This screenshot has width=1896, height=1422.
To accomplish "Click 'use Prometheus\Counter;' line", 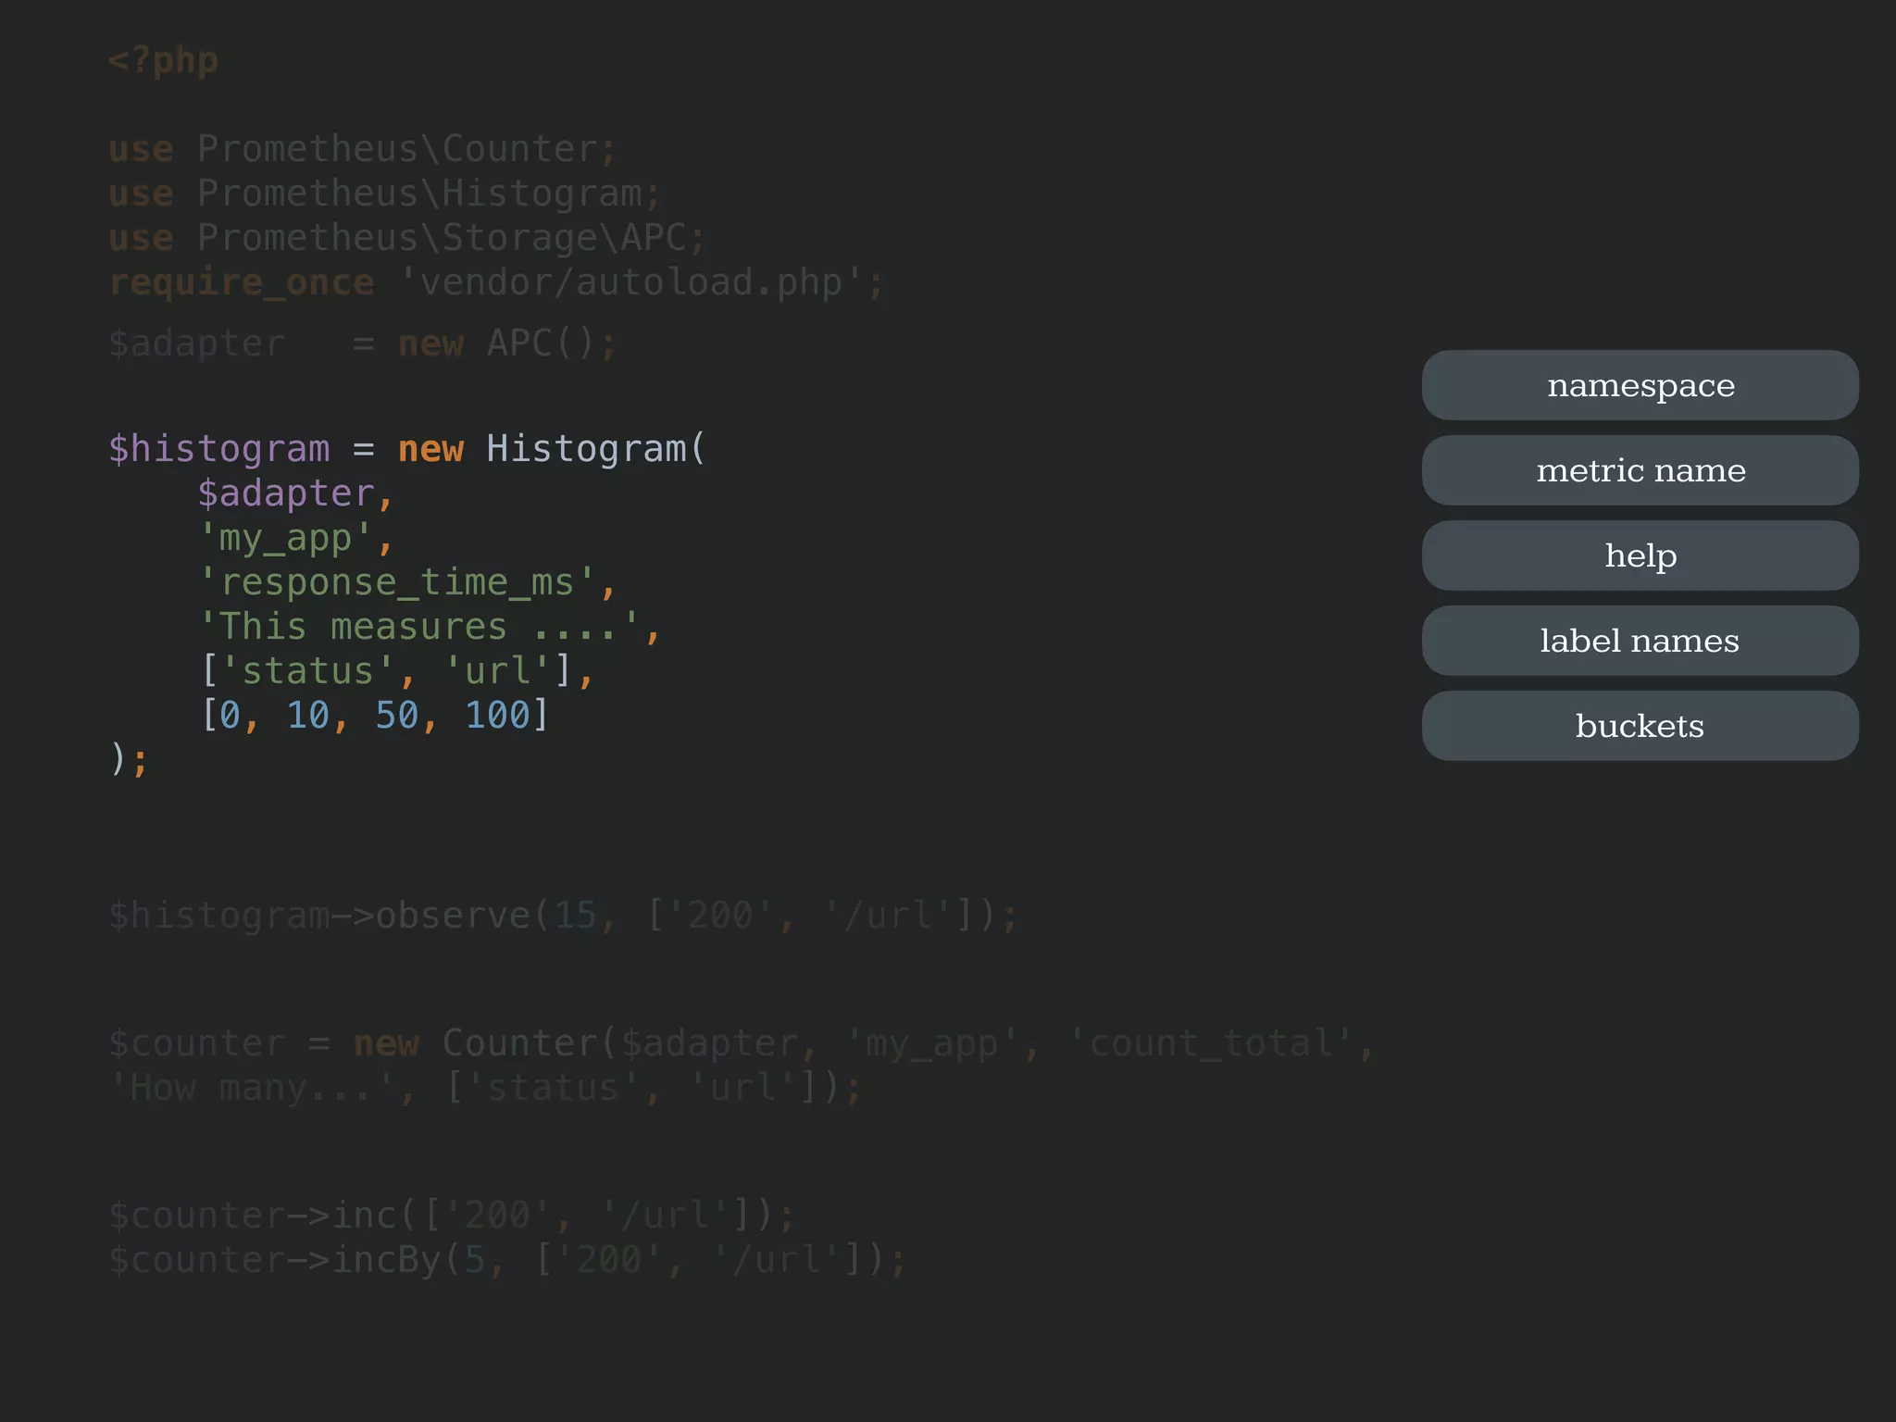I will pyautogui.click(x=362, y=149).
